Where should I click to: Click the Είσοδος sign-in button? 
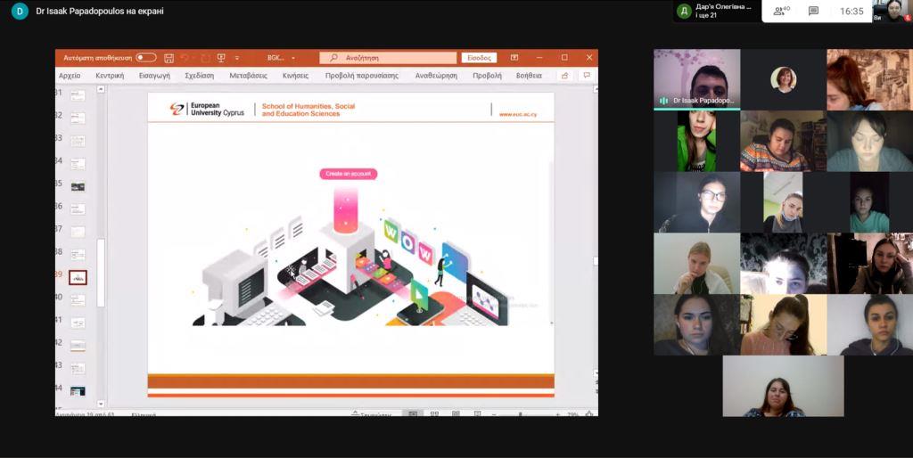coord(479,58)
